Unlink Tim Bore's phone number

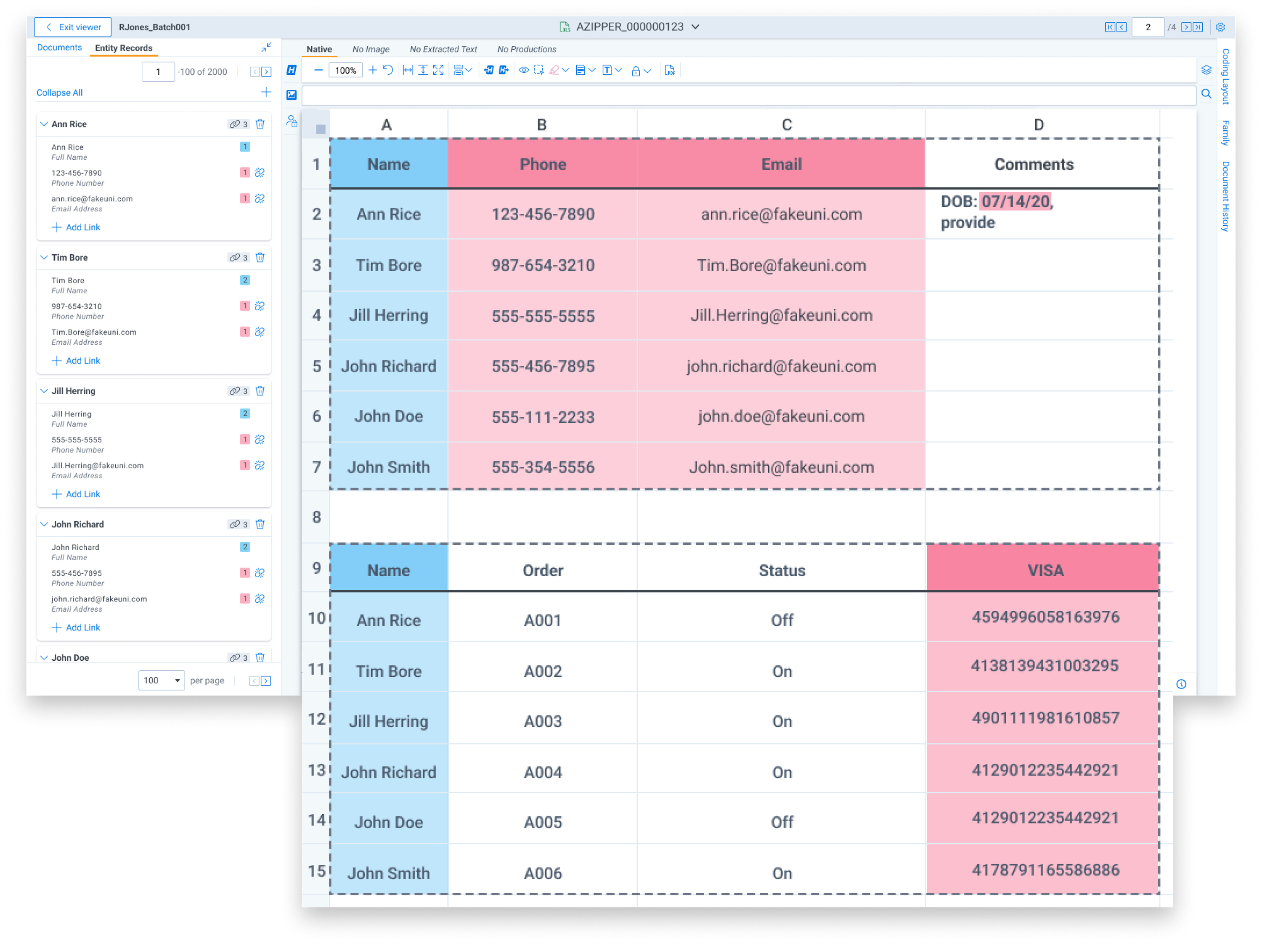(260, 306)
